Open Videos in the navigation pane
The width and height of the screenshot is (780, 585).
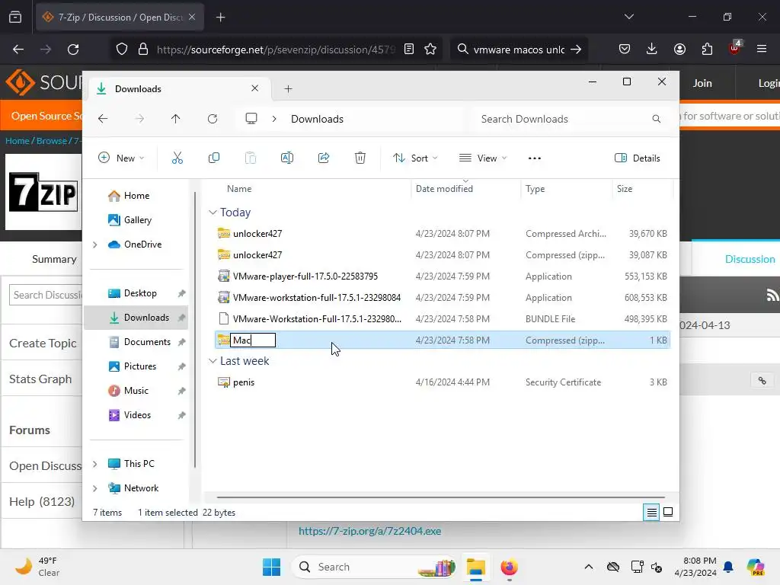click(x=136, y=415)
